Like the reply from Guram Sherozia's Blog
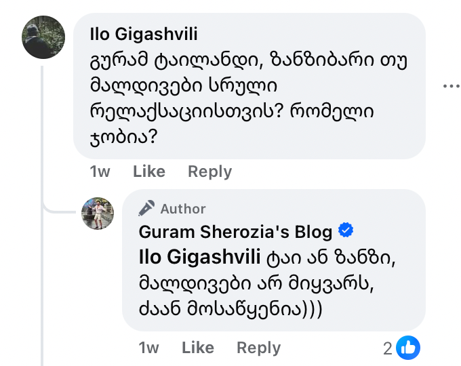 point(198,348)
